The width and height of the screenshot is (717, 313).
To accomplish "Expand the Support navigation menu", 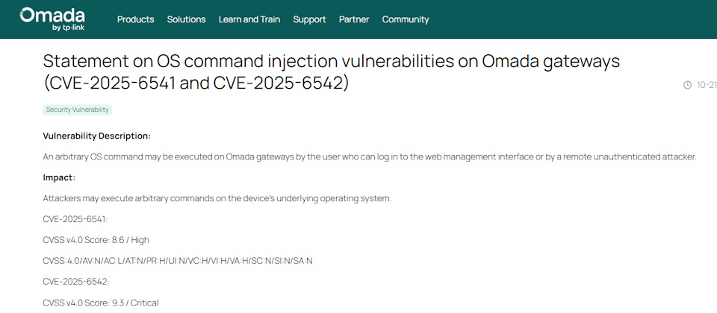I will pos(309,19).
